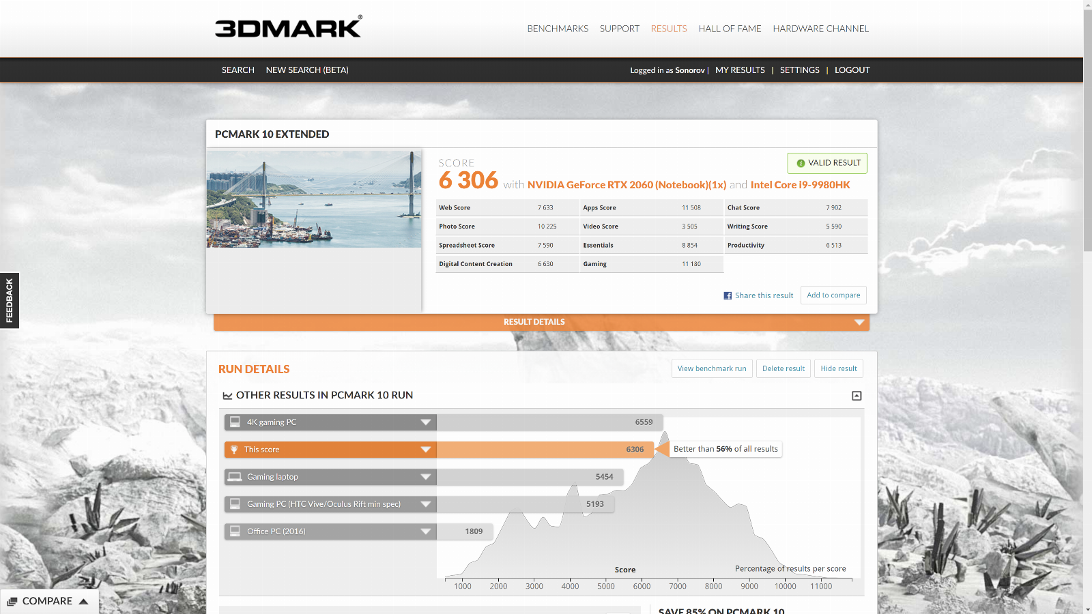
Task: Click the monitor icon in Office PC (2016) row
Action: (235, 531)
